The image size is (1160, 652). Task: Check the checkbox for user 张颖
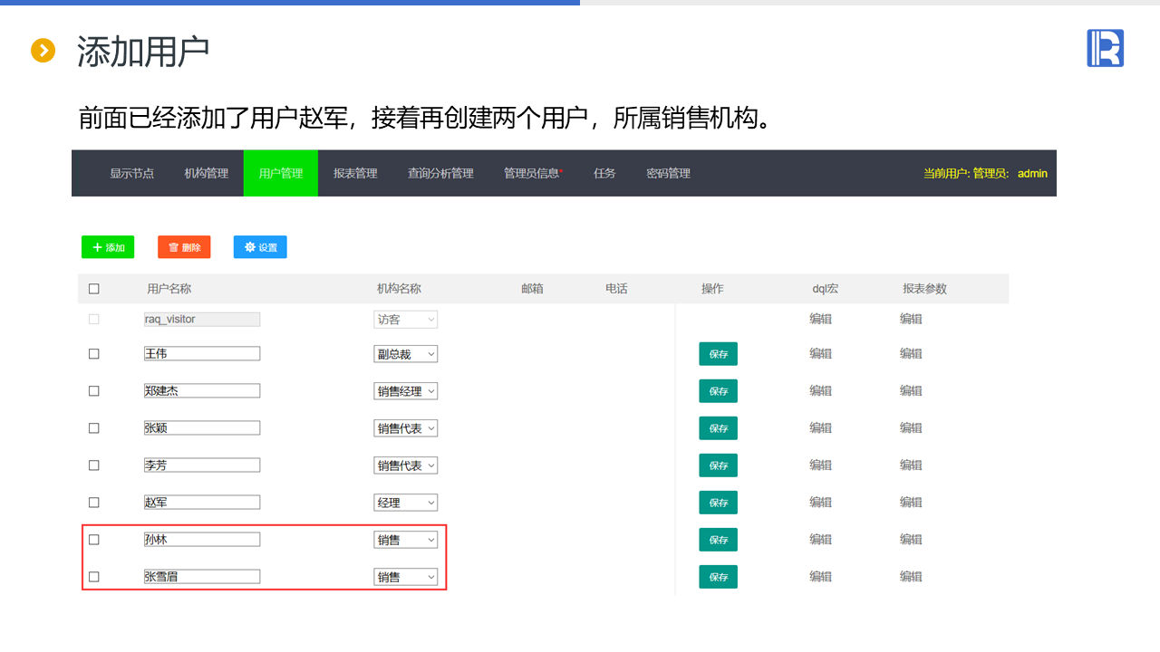click(94, 428)
